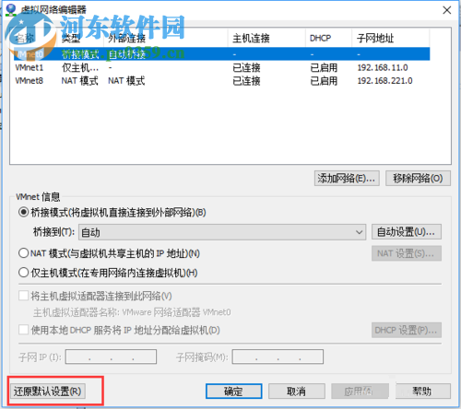
Task: Select bridged mode radio button (桥接模式)
Action: (x=23, y=212)
